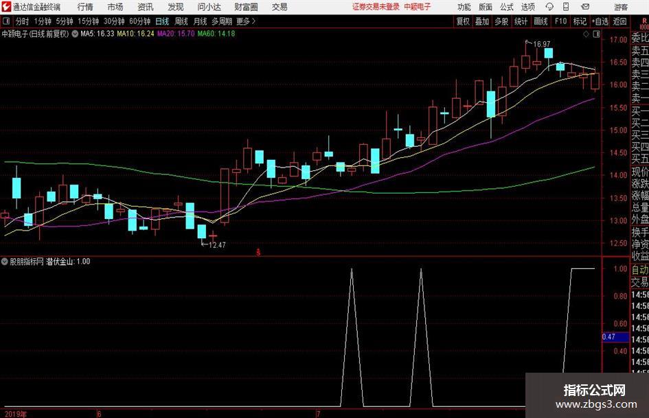The image size is (649, 418).
Task: Click the MA10: 16.24 label
Action: point(135,34)
